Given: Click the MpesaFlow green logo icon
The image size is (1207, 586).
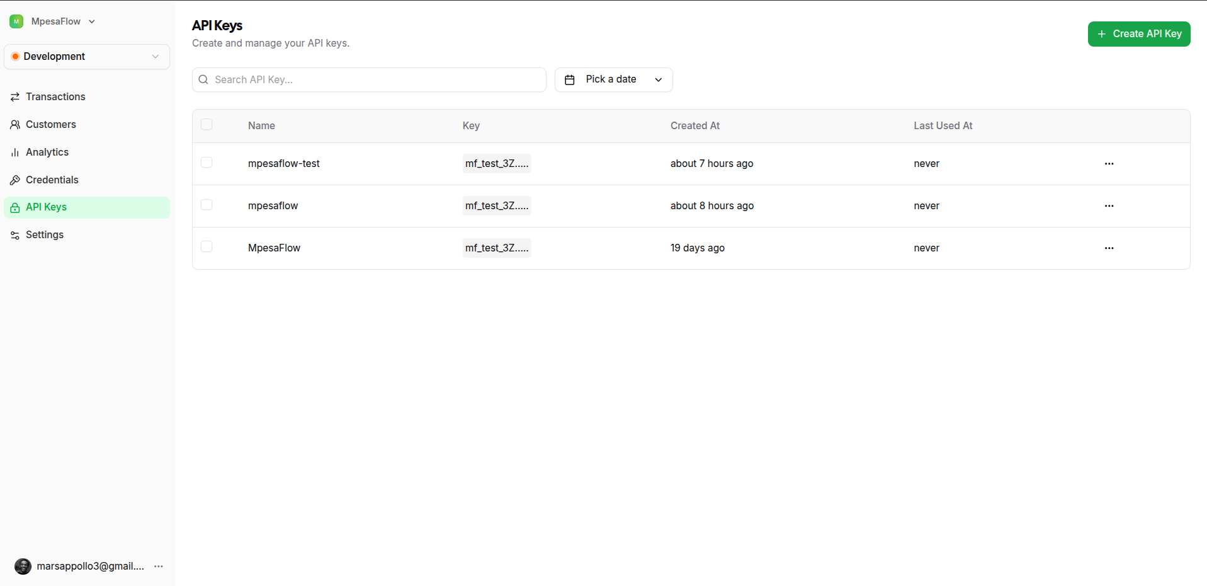Looking at the screenshot, I should click(16, 21).
